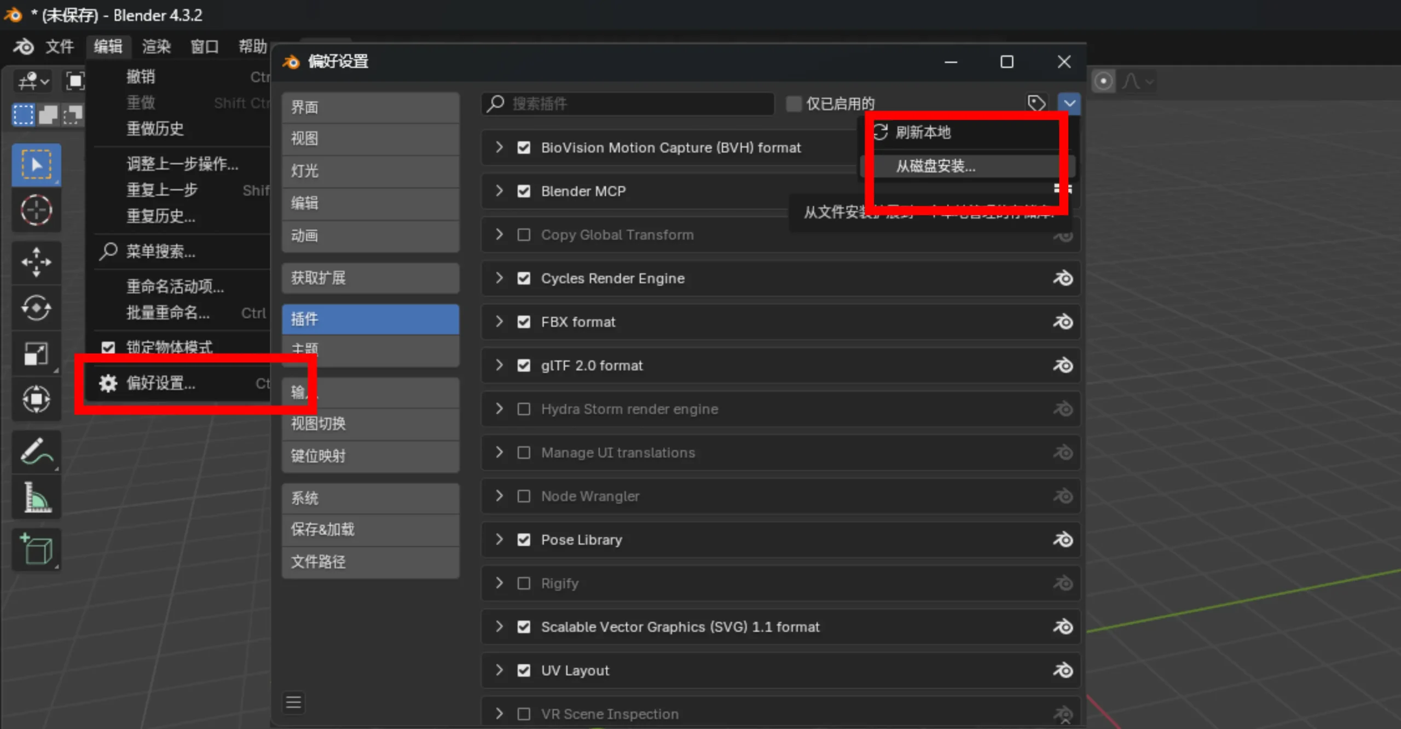Disable the BioVision Motion Capture add-on

pos(524,148)
